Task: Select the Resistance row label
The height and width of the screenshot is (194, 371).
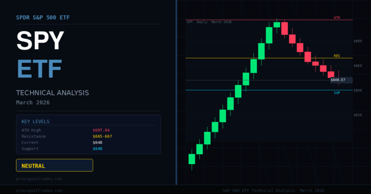Action: click(34, 136)
